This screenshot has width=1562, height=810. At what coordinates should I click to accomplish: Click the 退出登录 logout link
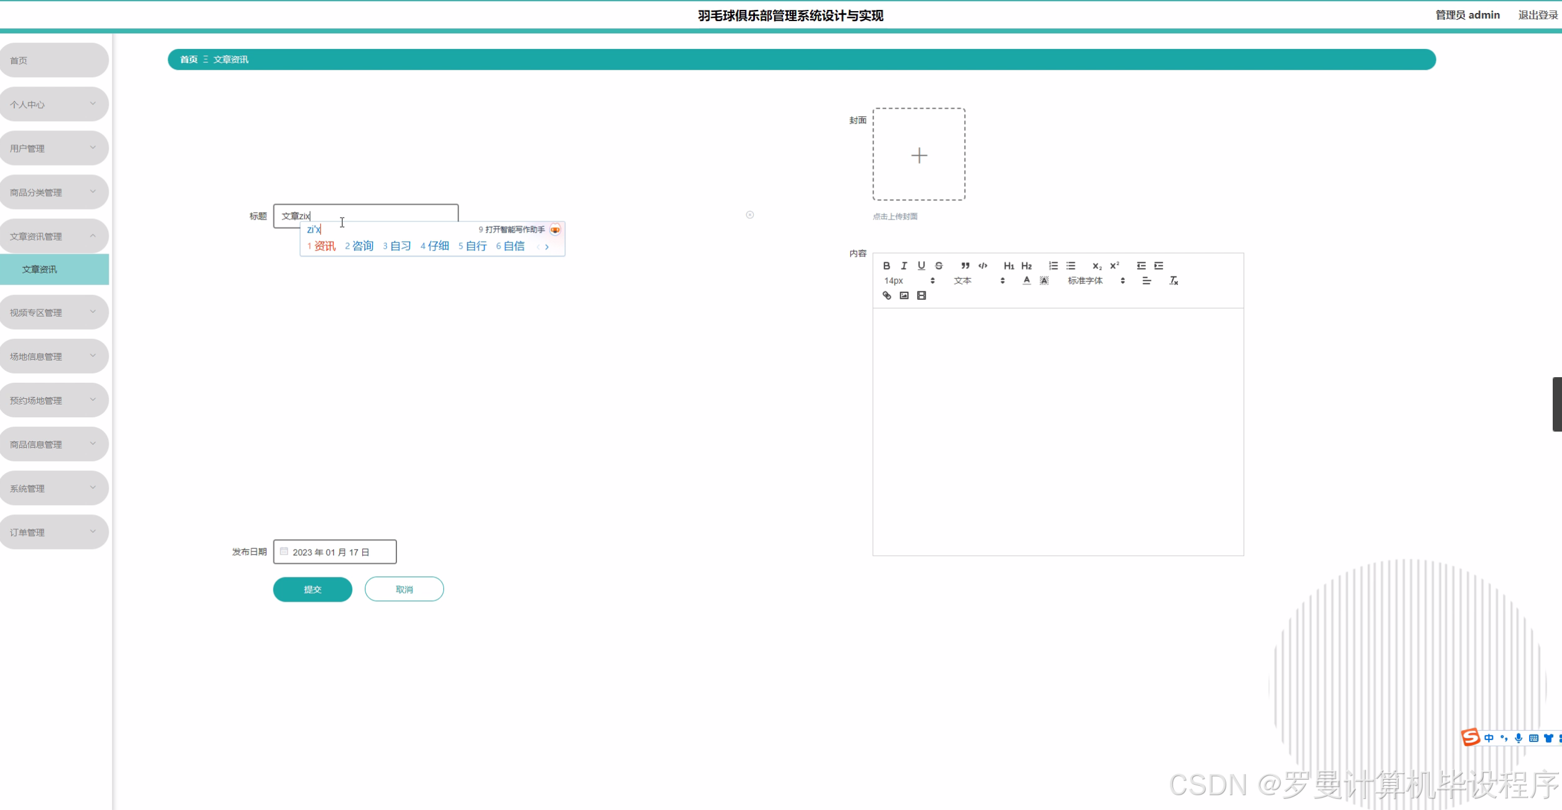(1537, 15)
